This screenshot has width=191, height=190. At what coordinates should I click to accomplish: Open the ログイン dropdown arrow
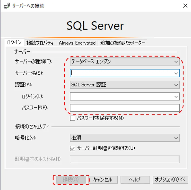[176, 97]
